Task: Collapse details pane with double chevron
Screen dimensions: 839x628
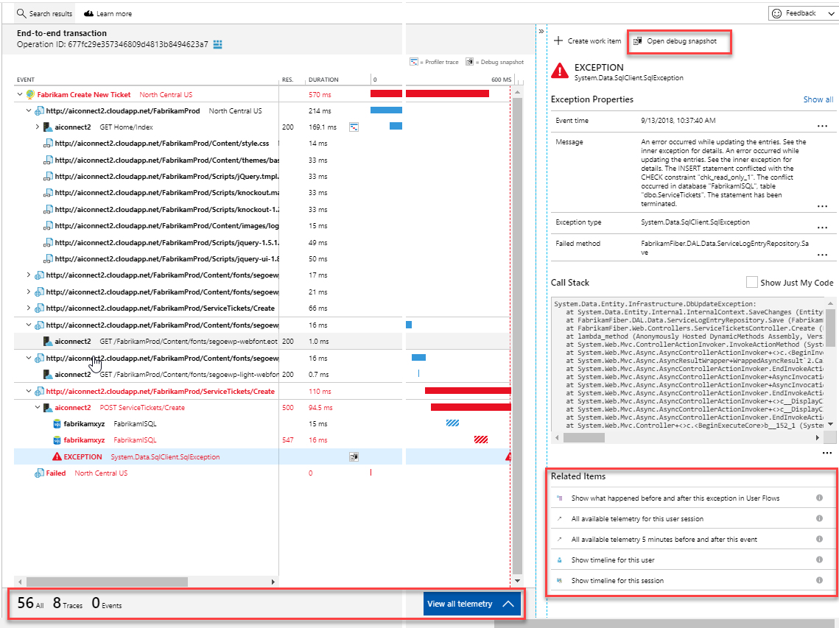Action: [541, 32]
